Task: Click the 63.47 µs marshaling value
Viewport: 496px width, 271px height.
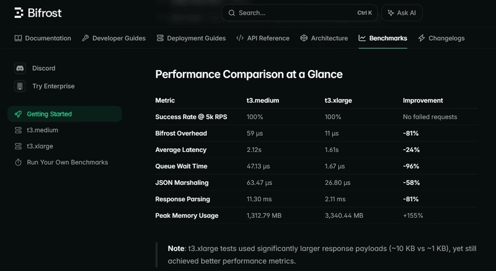Action: (259, 183)
